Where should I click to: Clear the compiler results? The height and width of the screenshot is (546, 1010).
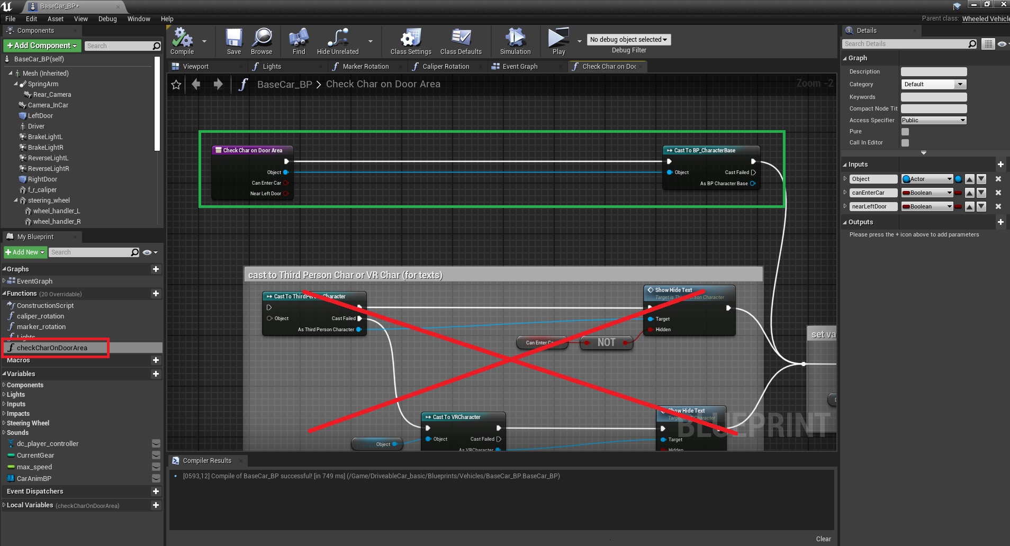tap(823, 539)
